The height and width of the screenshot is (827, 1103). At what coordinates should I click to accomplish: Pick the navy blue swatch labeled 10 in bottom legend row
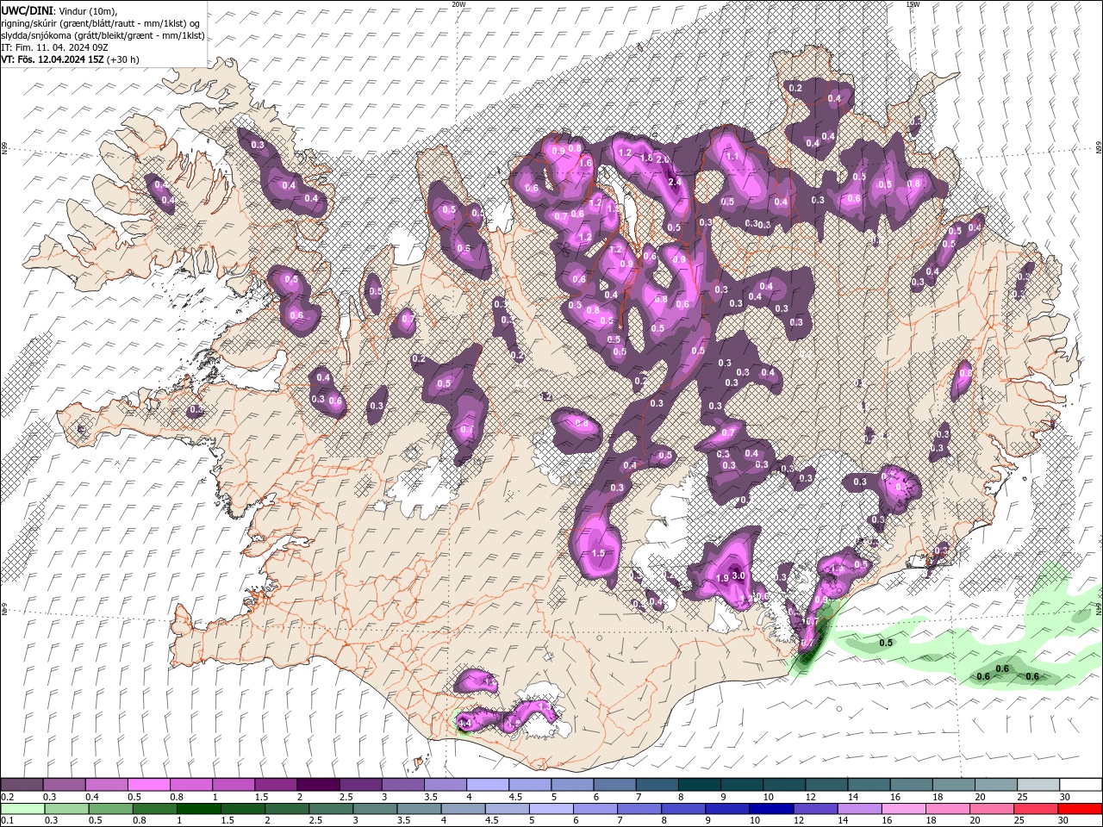[x=771, y=808]
